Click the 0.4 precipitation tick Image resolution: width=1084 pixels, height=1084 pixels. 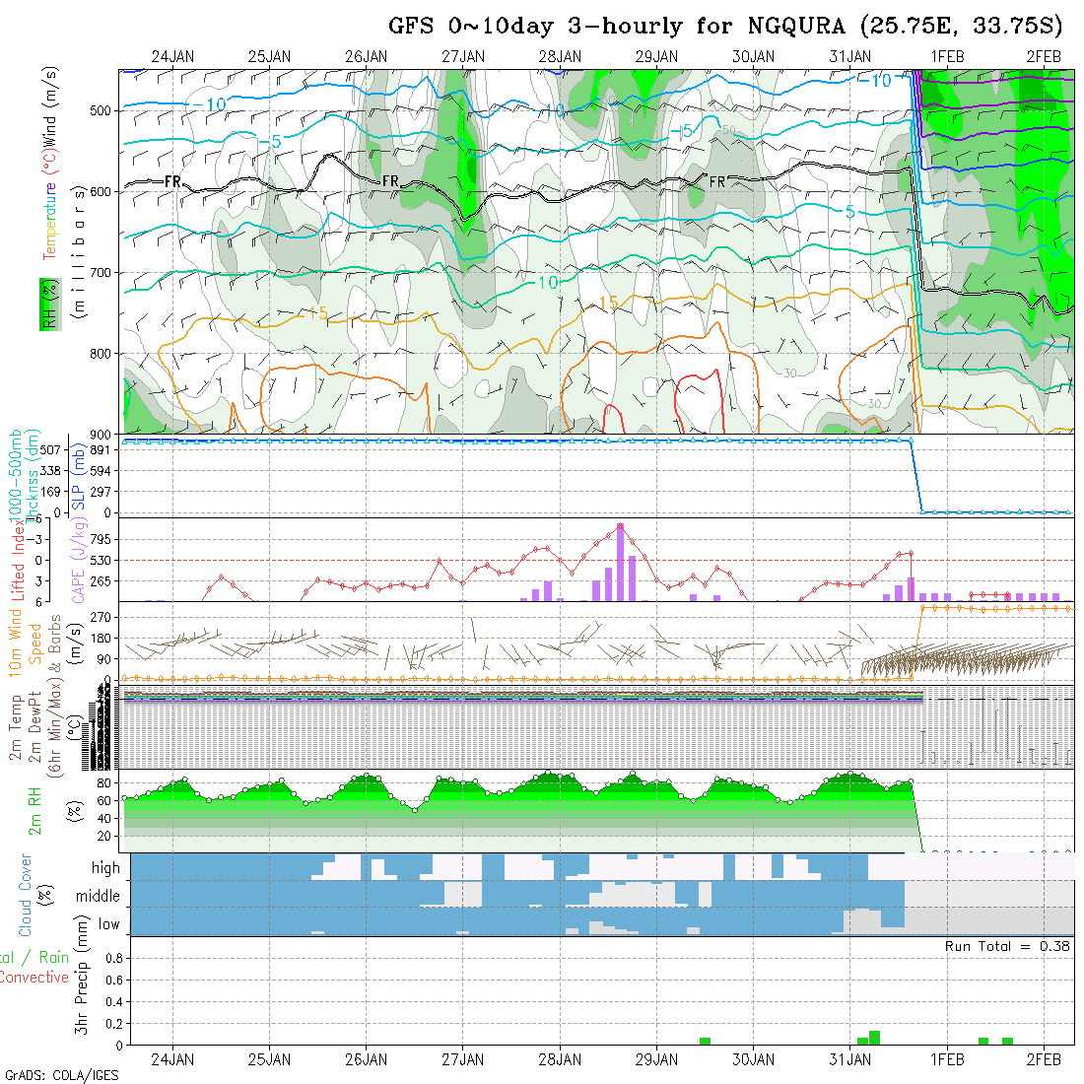click(x=115, y=1002)
